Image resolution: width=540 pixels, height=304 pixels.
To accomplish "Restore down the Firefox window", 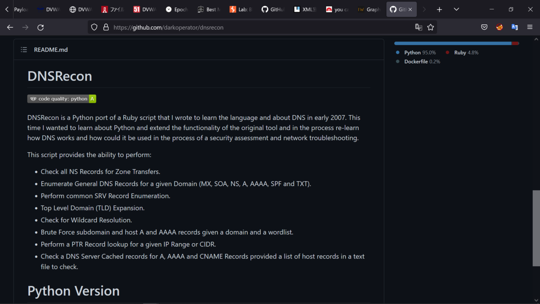I will pos(511,9).
